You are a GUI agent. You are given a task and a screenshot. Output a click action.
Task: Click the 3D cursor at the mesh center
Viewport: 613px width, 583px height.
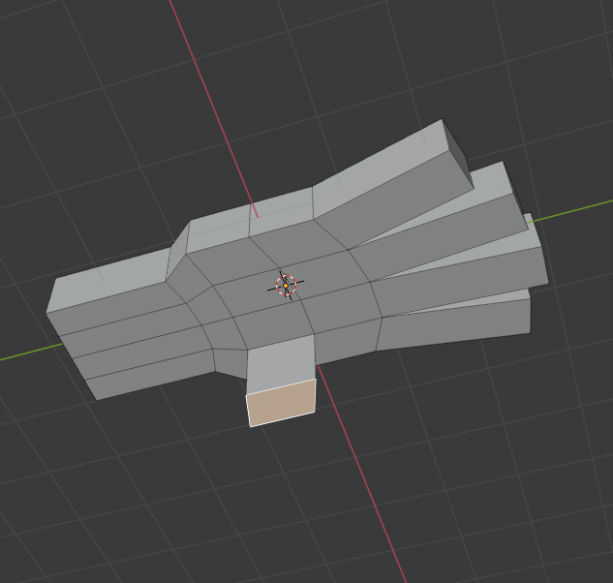click(x=286, y=286)
